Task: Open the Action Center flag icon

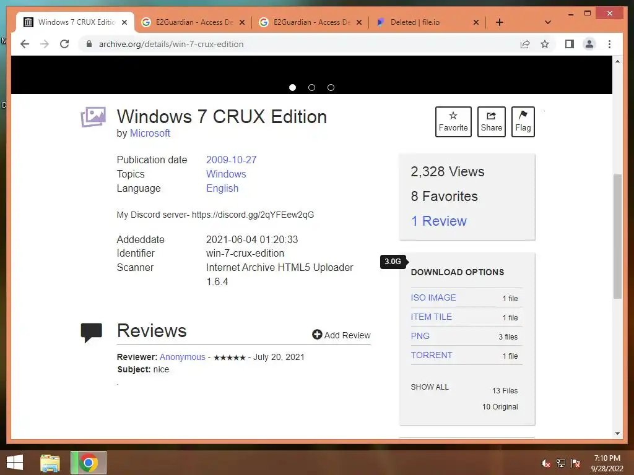Action: pos(576,463)
